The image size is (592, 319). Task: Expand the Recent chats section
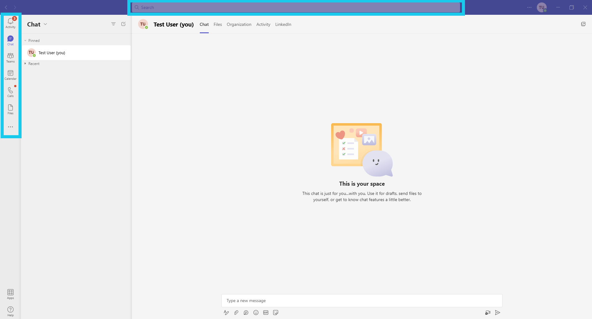coord(25,64)
